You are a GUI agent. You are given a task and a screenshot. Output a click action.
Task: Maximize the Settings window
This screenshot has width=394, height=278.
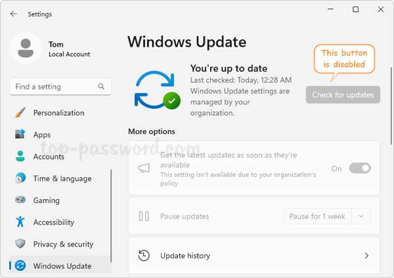coord(355,9)
